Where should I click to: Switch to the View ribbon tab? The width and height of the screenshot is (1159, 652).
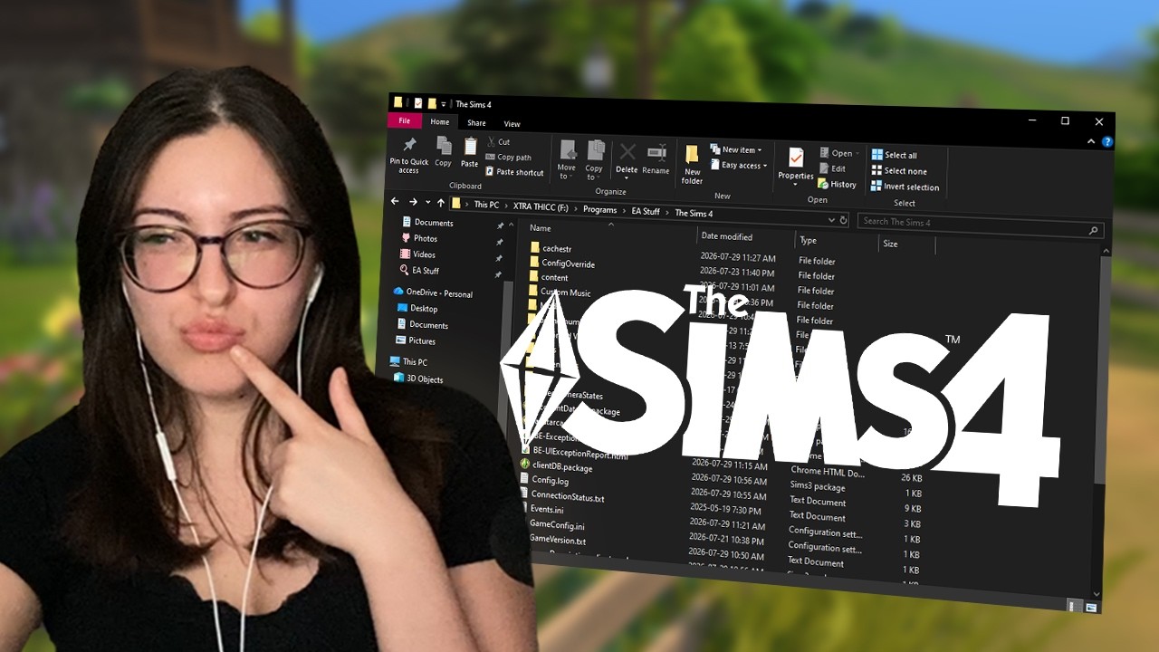(x=512, y=124)
